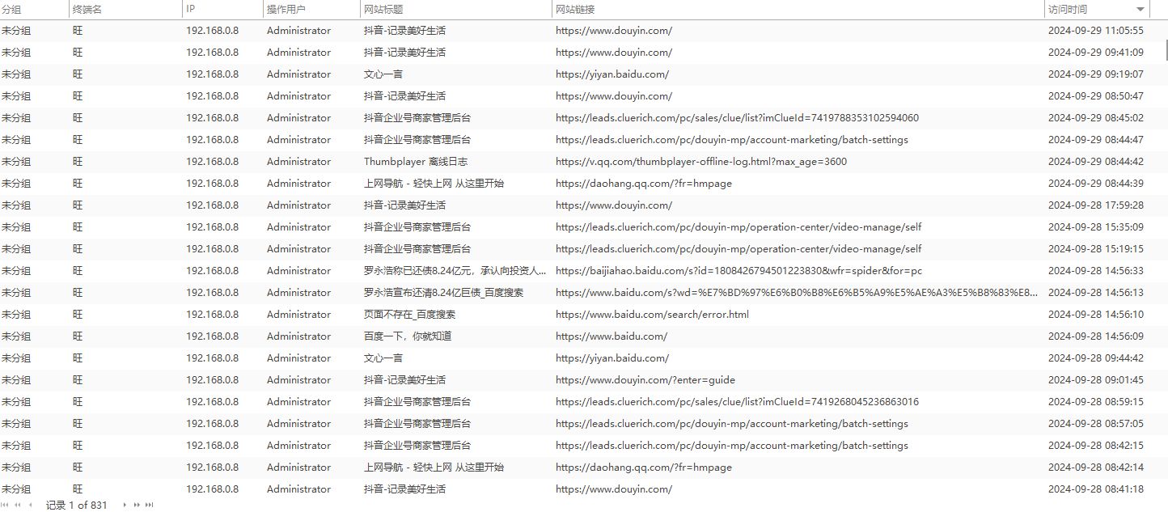
Task: Click Administrator in the 2024-09-29 11:05:55 row
Action: (298, 31)
